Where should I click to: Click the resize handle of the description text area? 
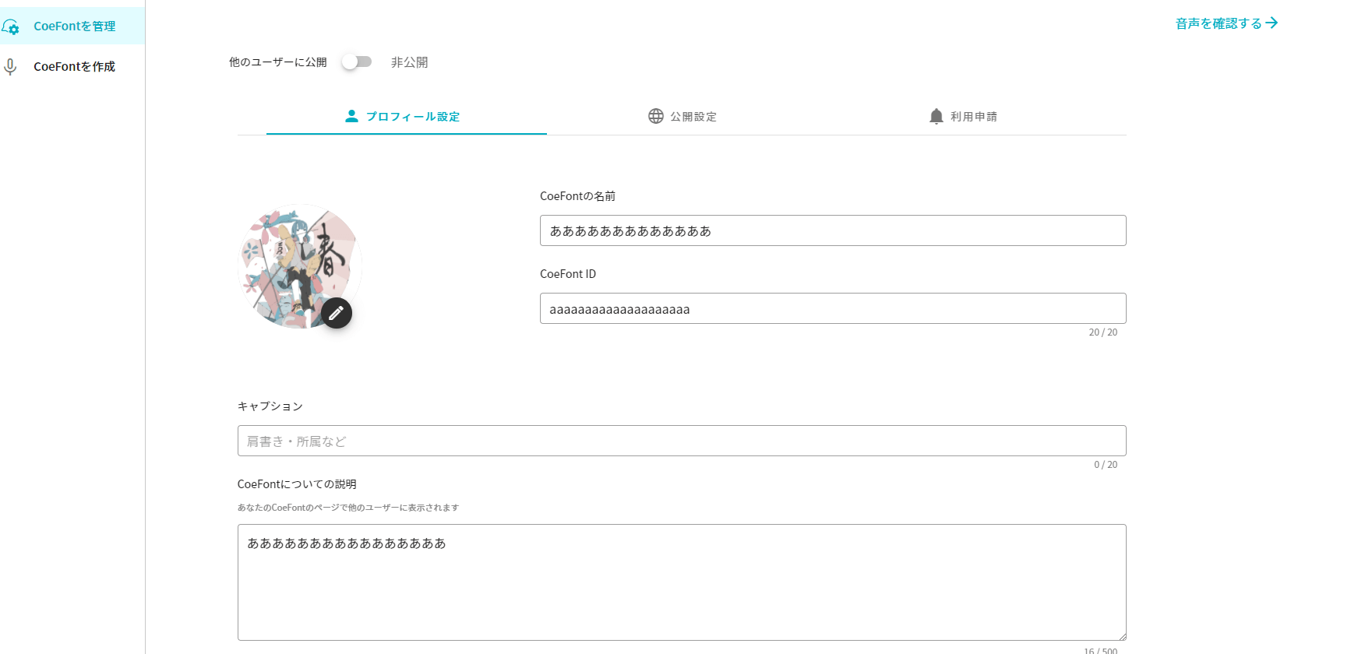tap(1121, 635)
